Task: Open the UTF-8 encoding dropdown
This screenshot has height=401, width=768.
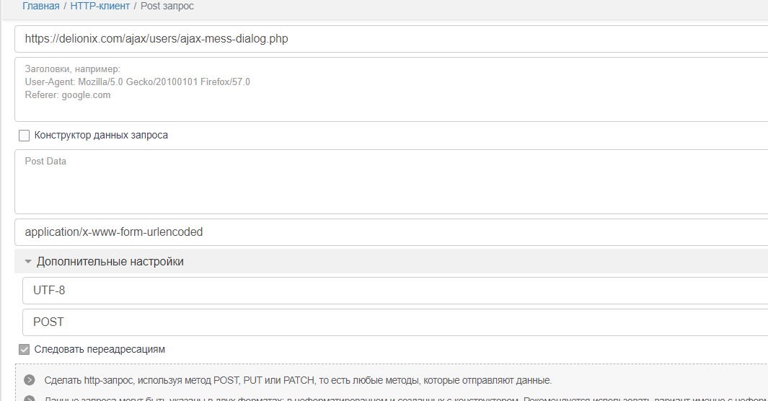Action: 395,291
